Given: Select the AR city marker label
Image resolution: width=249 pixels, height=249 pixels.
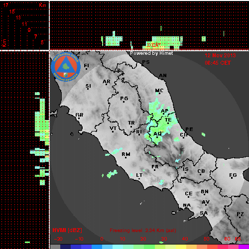Looking at the screenshot, I should (107, 82).
